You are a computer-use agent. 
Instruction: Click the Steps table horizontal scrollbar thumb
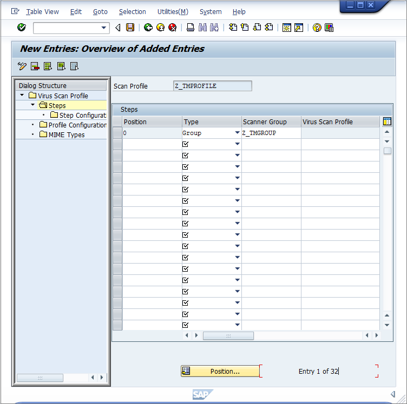228,335
